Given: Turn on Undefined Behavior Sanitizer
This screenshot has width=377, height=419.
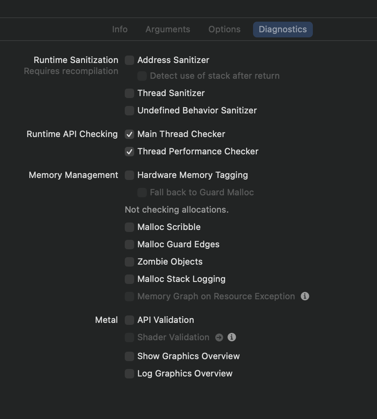Looking at the screenshot, I should coord(129,111).
